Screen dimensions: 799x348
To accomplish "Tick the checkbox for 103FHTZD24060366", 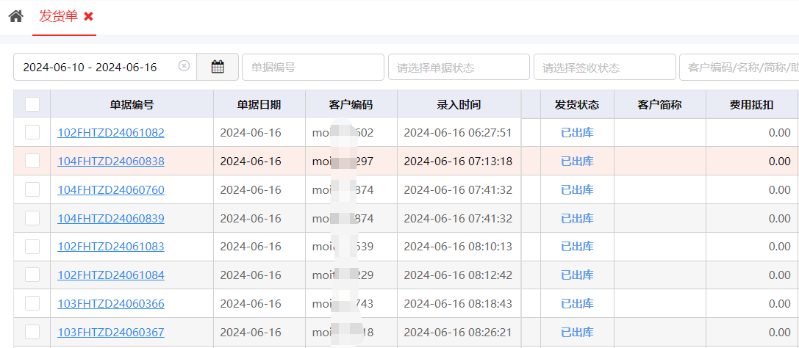I will pos(32,303).
